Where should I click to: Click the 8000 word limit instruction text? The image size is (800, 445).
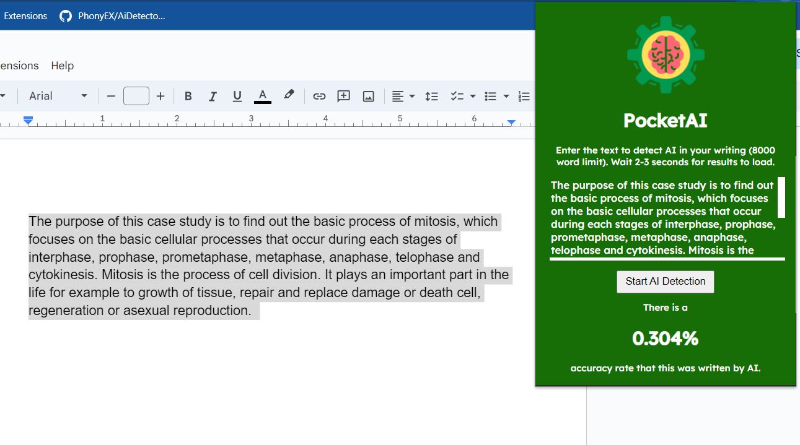tap(666, 156)
